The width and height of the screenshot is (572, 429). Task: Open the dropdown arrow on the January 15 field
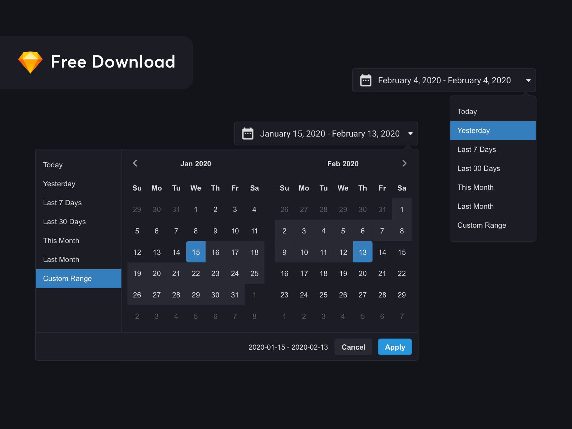click(x=410, y=134)
